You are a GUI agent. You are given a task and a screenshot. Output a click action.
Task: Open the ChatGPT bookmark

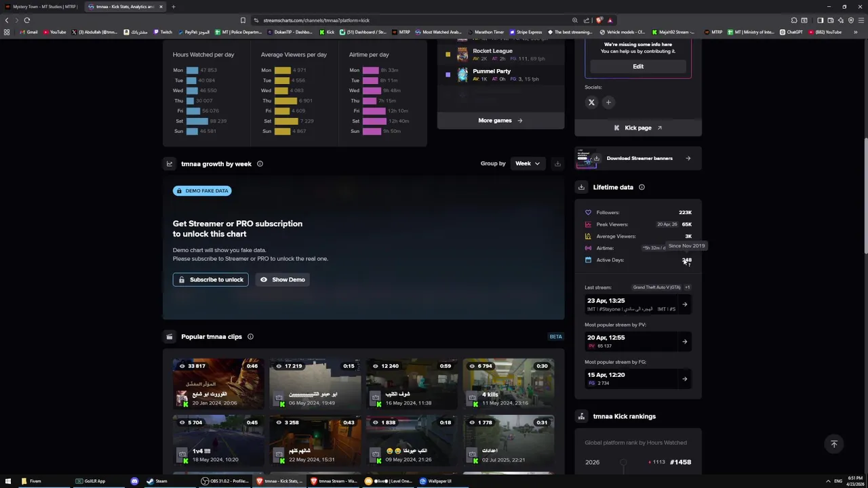click(x=792, y=32)
